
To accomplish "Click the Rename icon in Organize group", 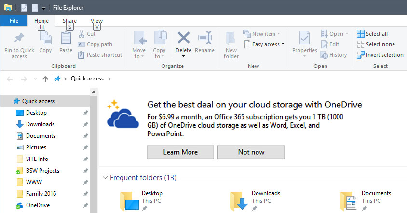I will tap(205, 38).
